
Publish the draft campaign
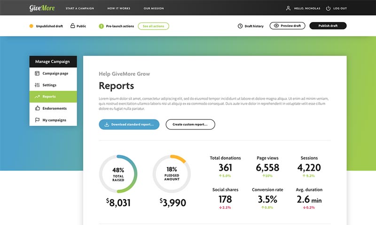tap(328, 26)
